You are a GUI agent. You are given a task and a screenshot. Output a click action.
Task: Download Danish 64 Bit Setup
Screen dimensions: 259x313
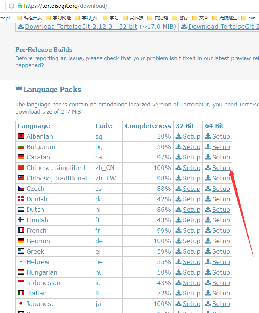point(221,199)
